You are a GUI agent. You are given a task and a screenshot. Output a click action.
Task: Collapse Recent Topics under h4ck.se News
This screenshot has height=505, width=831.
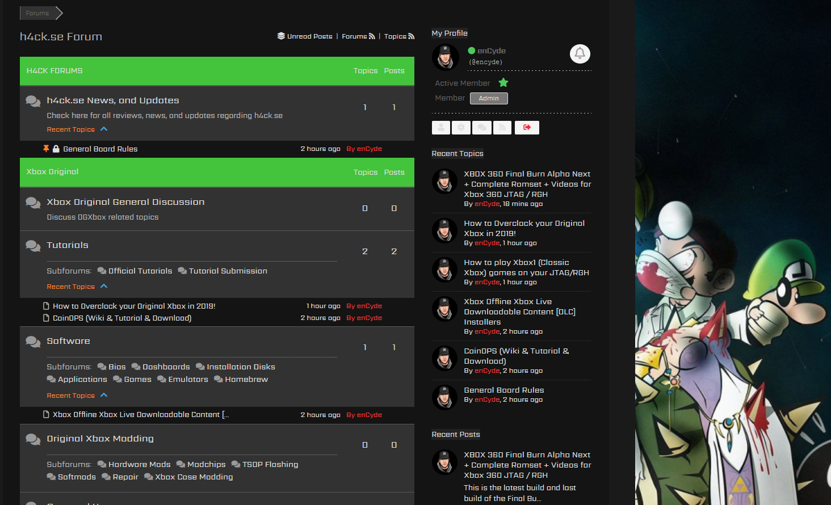point(77,129)
